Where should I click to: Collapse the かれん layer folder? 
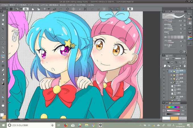pyautogui.click(x=171, y=97)
